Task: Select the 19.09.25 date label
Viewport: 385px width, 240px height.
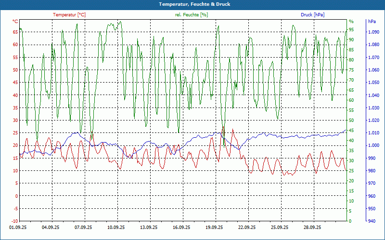Action: coord(214,228)
